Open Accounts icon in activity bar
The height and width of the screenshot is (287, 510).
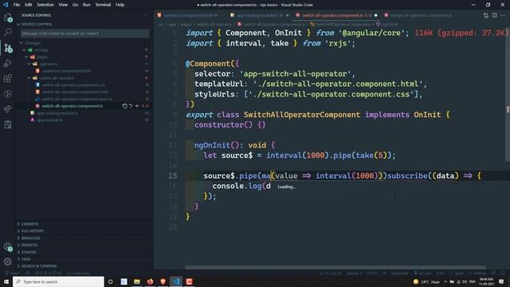[x=8, y=247]
